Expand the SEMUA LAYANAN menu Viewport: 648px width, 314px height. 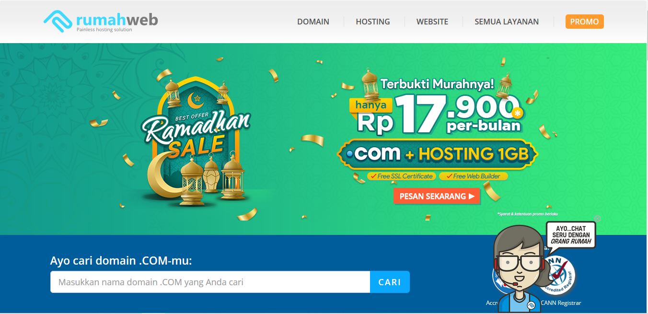507,22
